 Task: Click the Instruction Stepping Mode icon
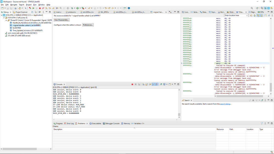tap(57, 8)
